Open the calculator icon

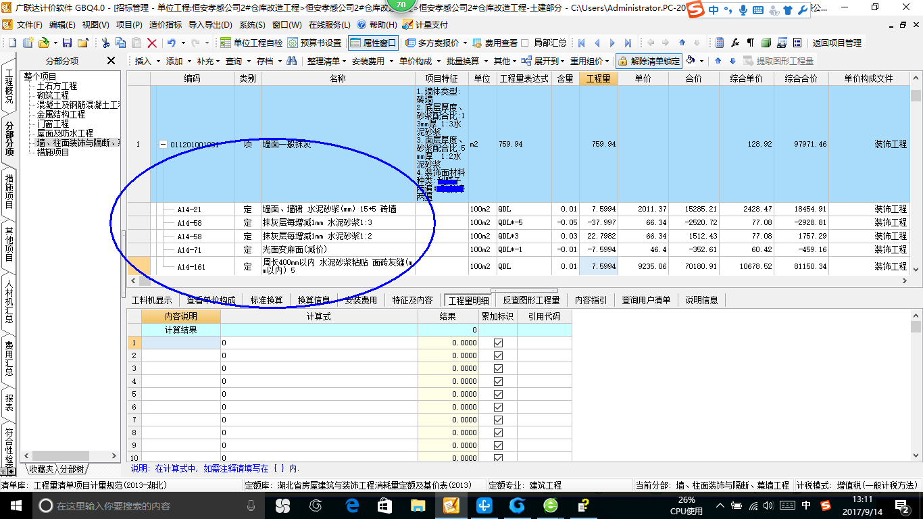point(720,43)
